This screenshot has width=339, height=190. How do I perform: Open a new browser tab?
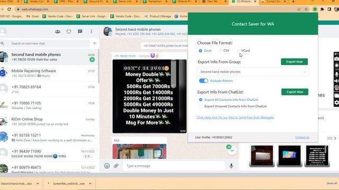(293, 2)
